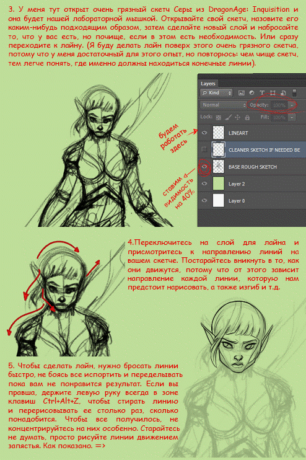Click the Opacity: label
The width and height of the screenshot is (306, 460).
[x=259, y=105]
